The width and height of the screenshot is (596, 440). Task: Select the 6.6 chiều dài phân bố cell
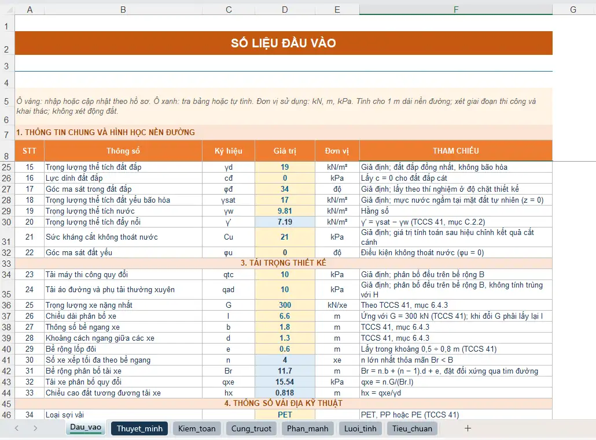pos(285,316)
